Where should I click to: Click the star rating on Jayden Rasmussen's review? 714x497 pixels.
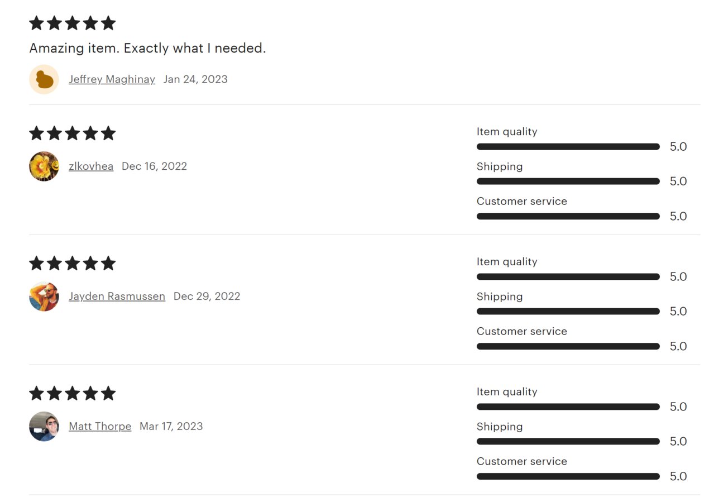pos(73,263)
